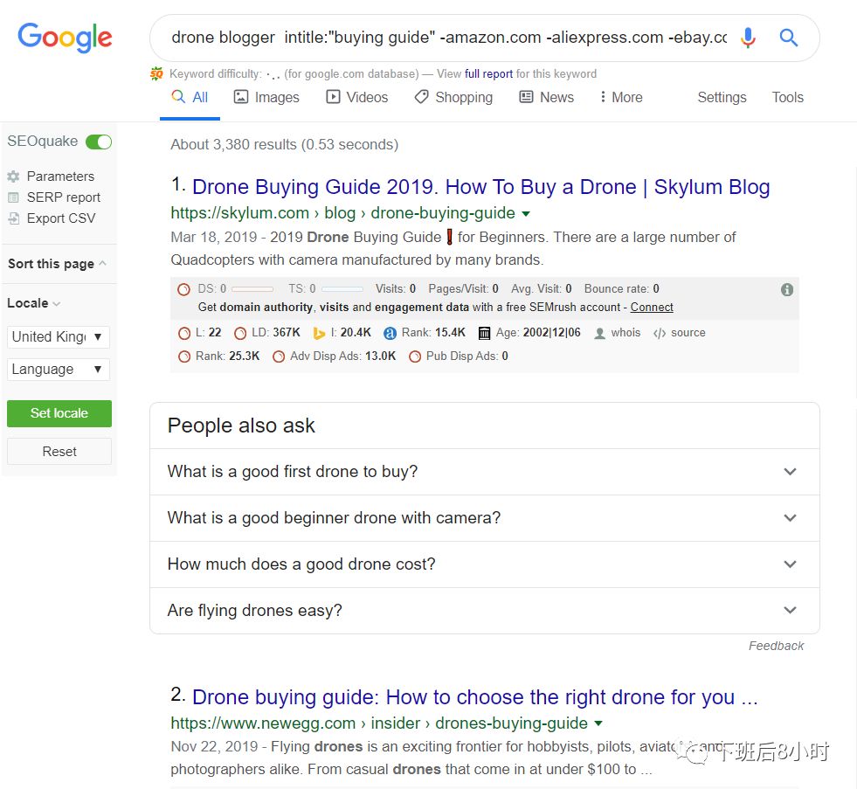
Task: Click the source code brackets icon
Action: point(660,333)
